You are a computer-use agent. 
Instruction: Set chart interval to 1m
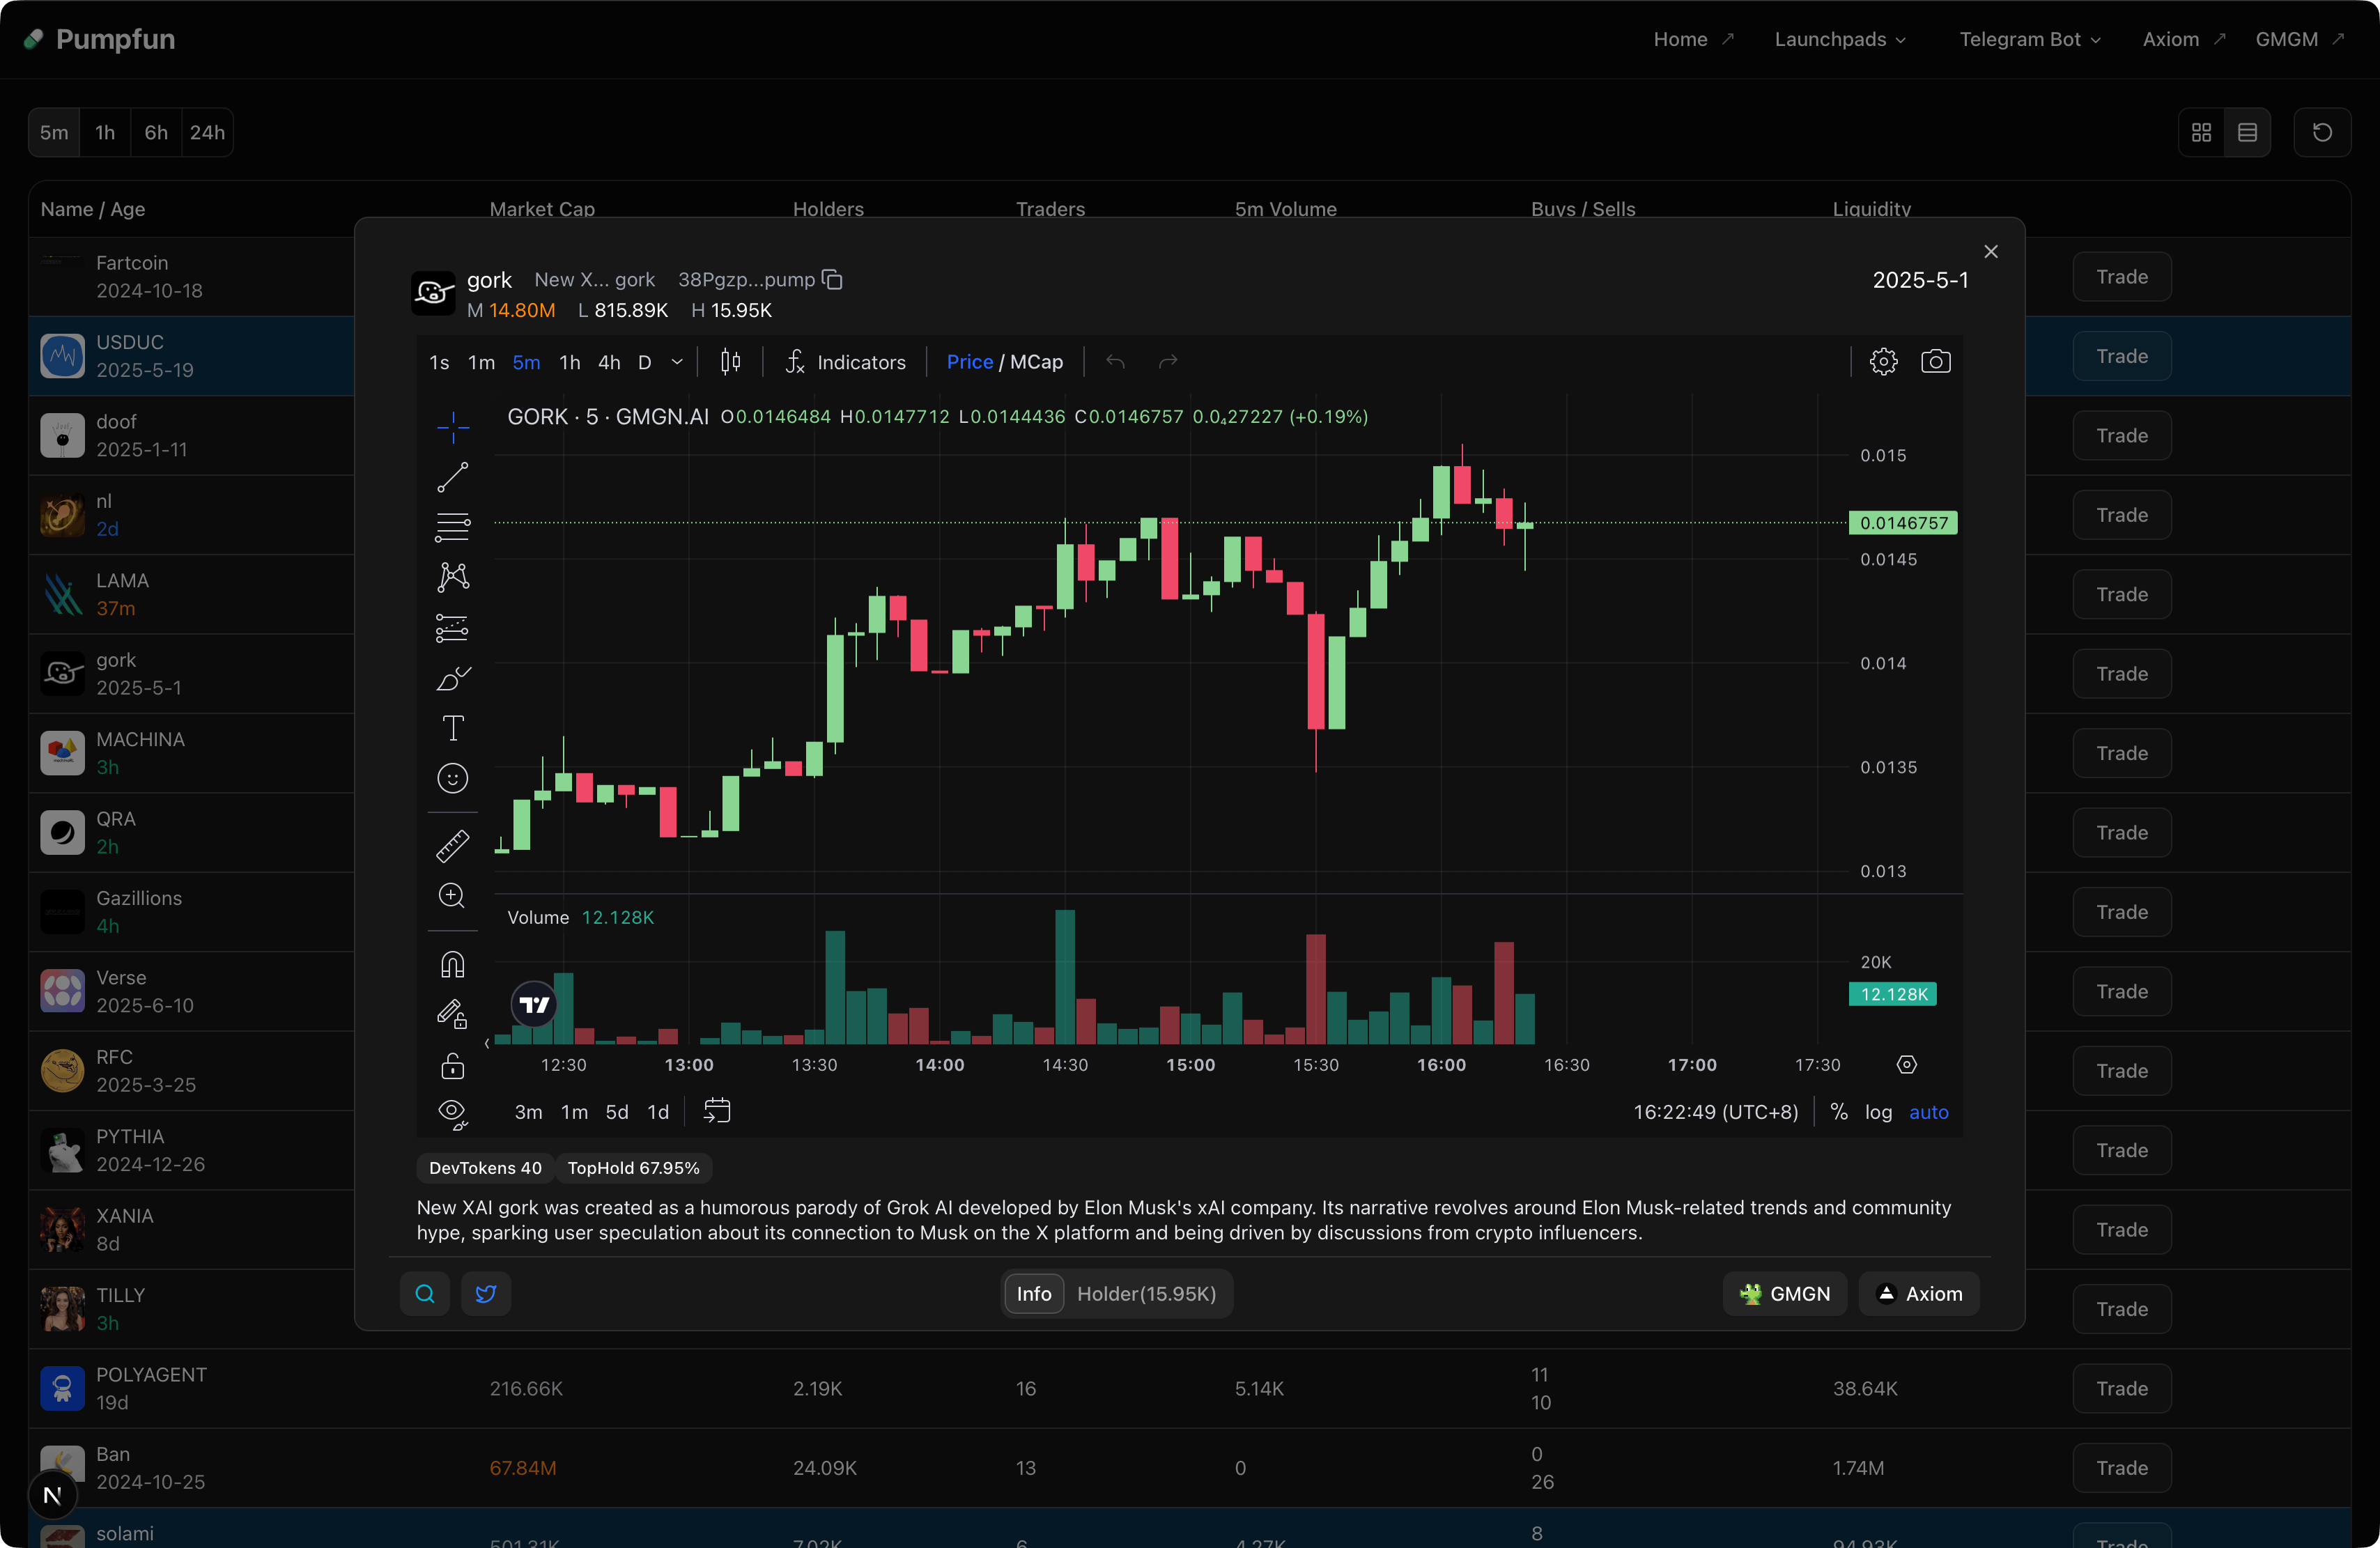pyautogui.click(x=481, y=362)
